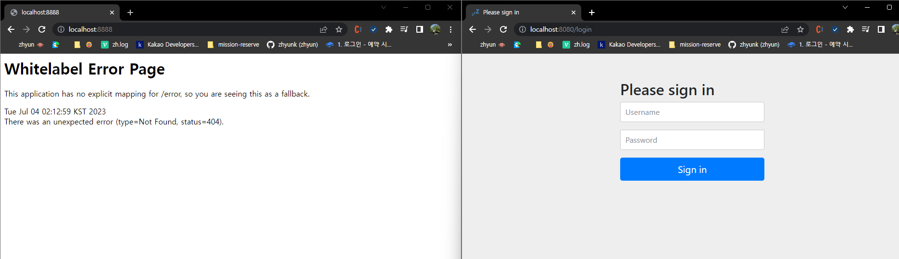Open tab search dropdown in left window
This screenshot has width=899, height=259.
(x=384, y=7)
